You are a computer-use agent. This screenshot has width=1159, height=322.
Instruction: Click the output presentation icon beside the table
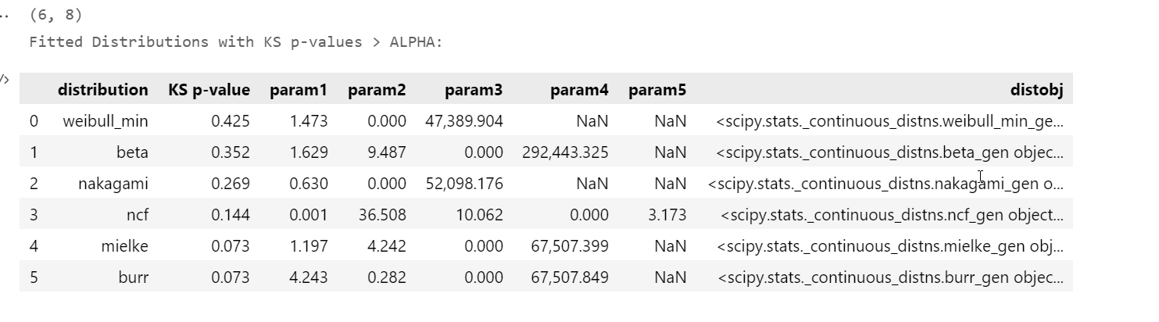pos(3,79)
